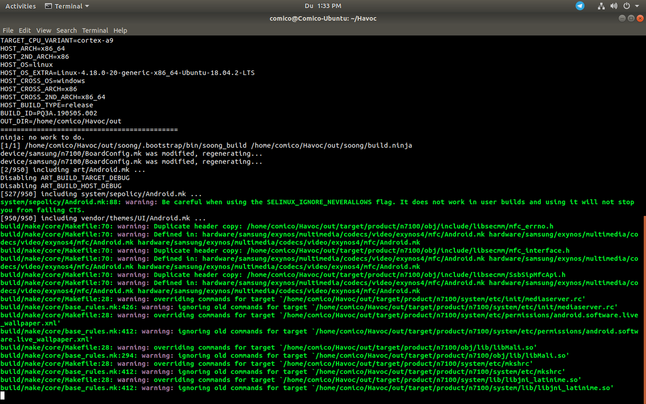
Task: Click the line HOST_CROSS_ARCH=x86
Action: 39,89
